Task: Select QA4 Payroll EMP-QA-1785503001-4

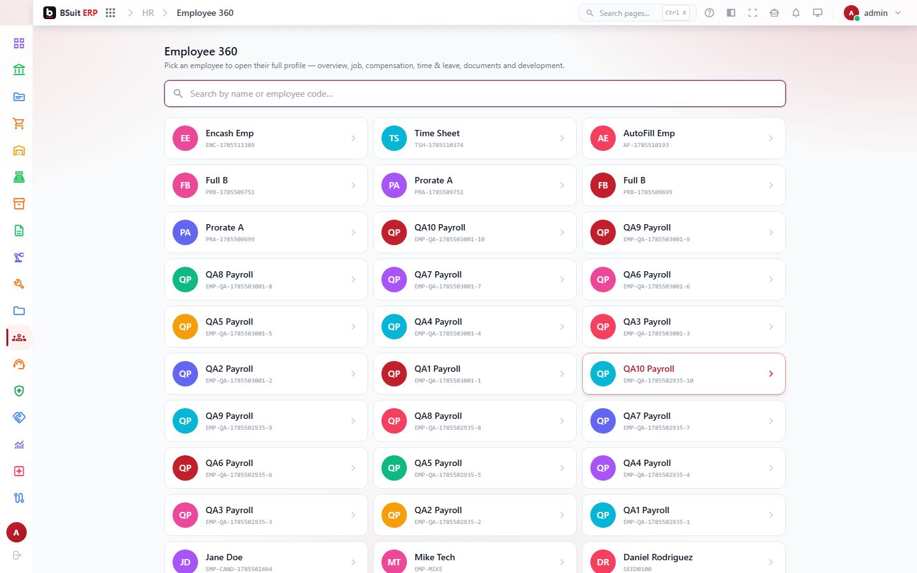Action: click(x=475, y=327)
